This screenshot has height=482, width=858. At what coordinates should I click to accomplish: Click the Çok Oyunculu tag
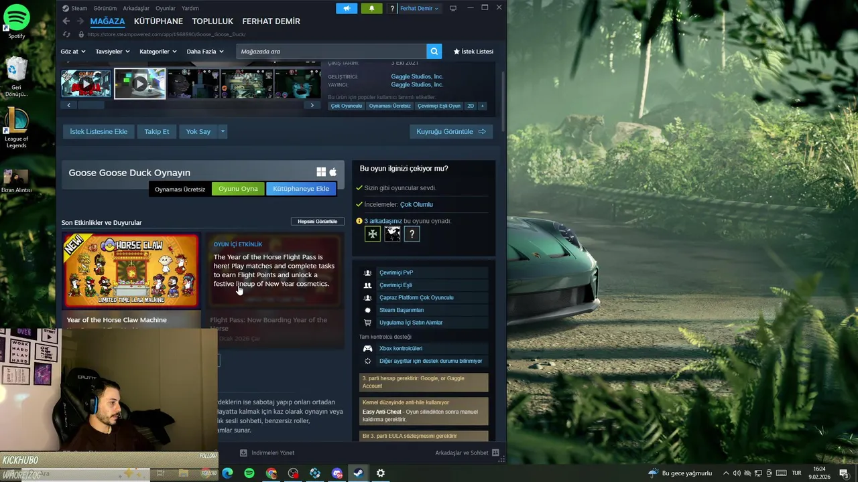tap(347, 106)
